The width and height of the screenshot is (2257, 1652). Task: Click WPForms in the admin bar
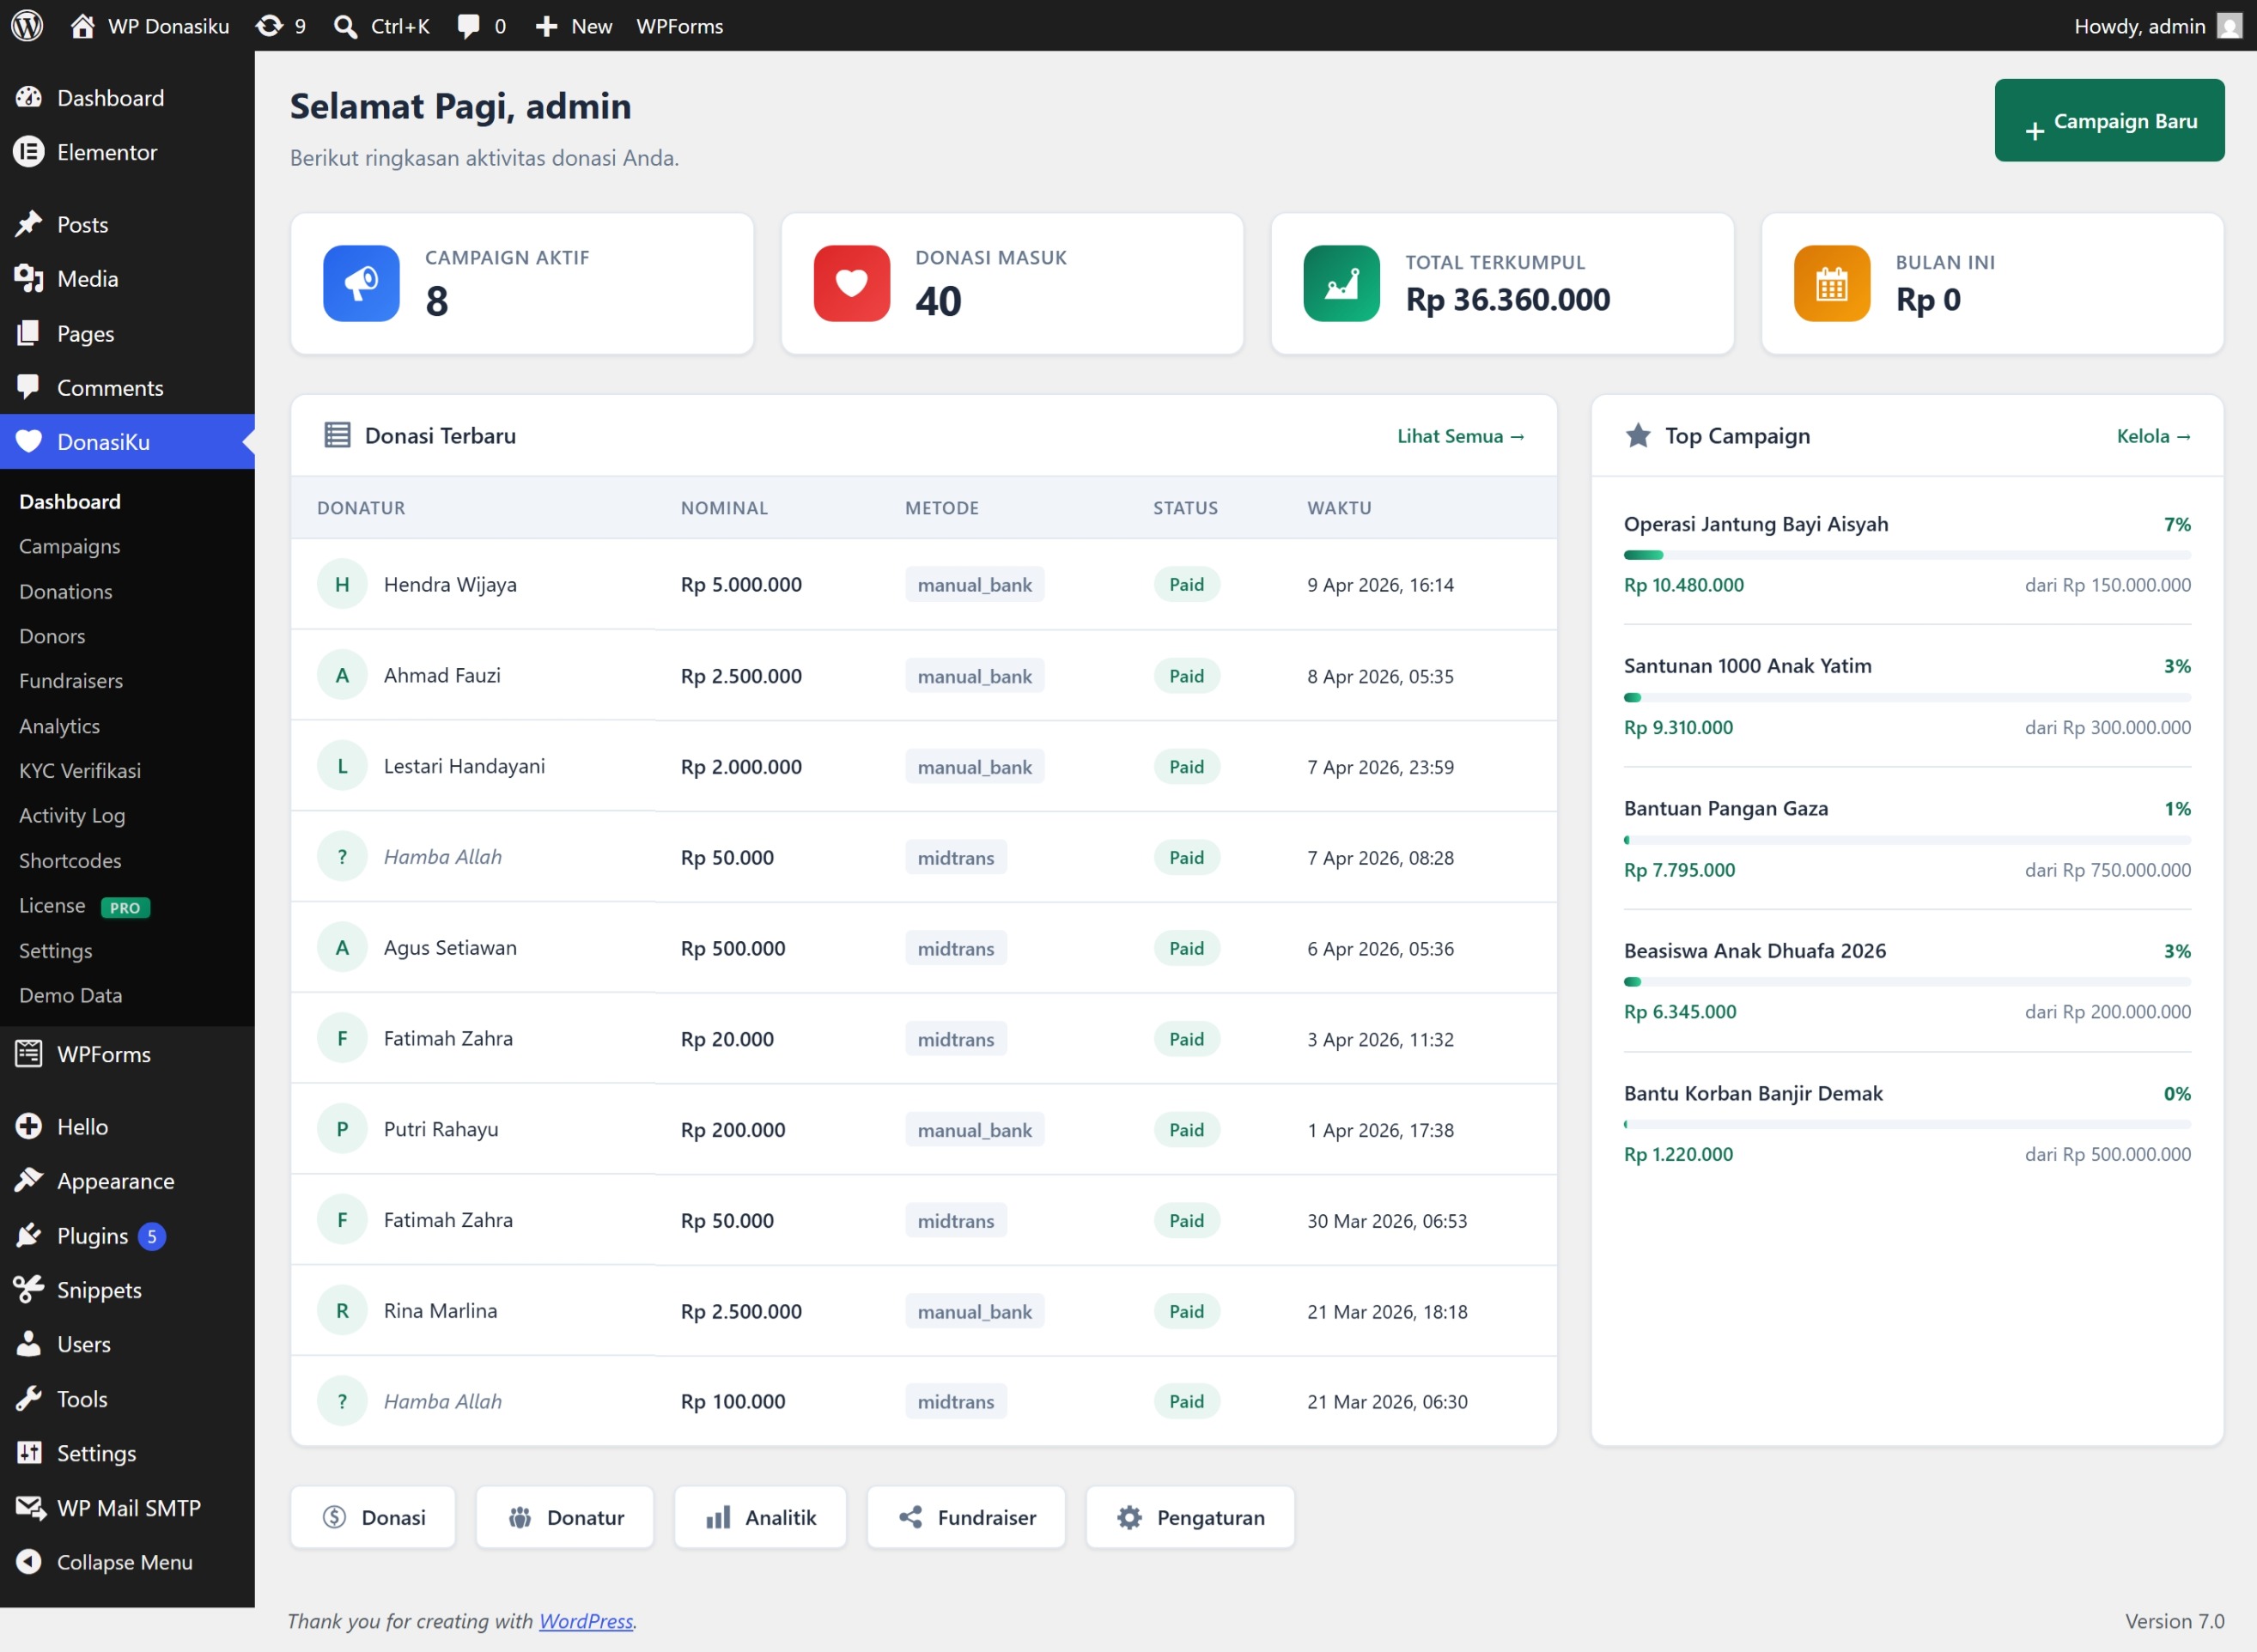(x=680, y=26)
